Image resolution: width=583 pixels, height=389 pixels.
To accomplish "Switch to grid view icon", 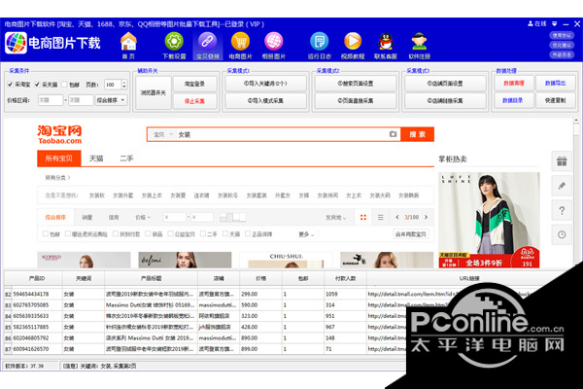I will point(363,217).
